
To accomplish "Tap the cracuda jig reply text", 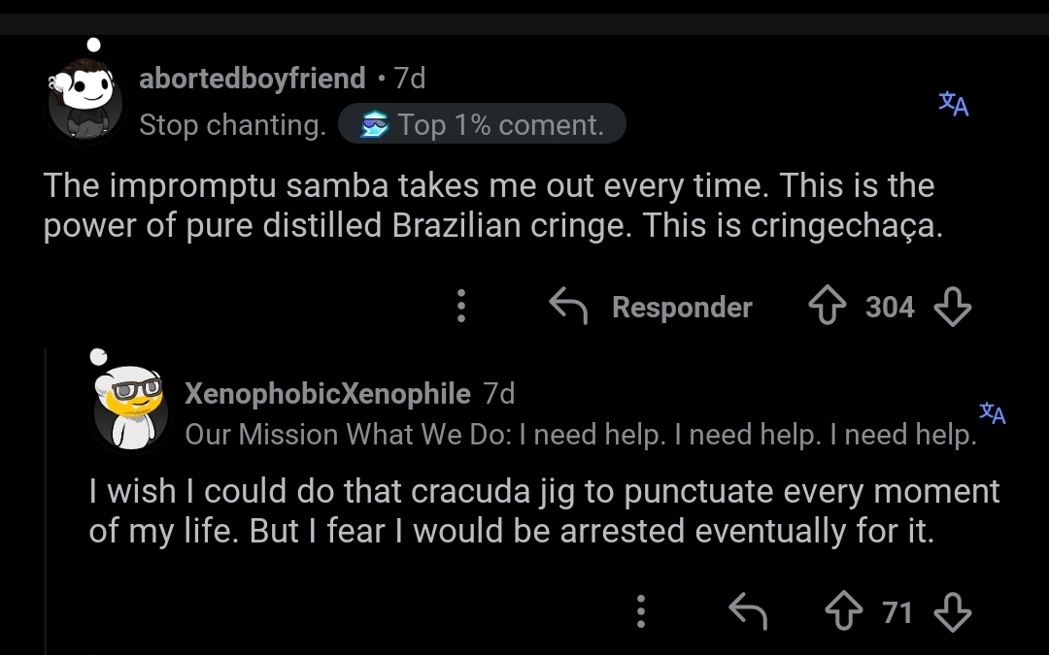I will tap(544, 510).
